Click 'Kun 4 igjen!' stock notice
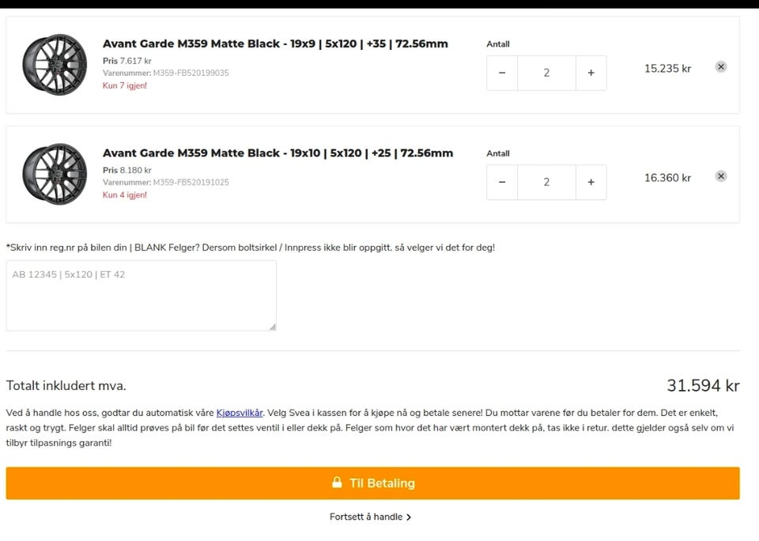This screenshot has width=759, height=541. pyautogui.click(x=125, y=195)
